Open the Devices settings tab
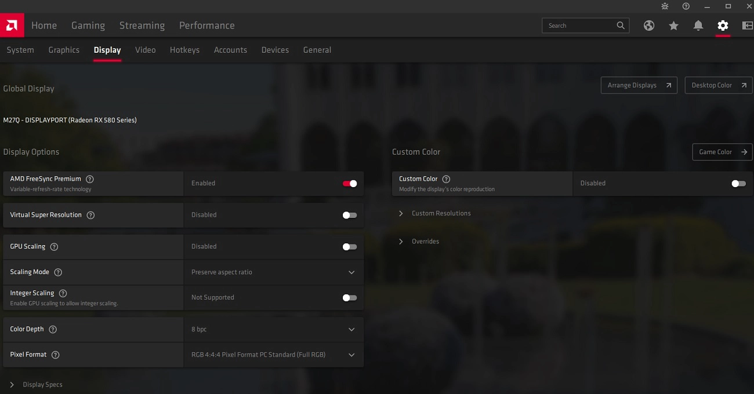754x394 pixels. [x=275, y=50]
